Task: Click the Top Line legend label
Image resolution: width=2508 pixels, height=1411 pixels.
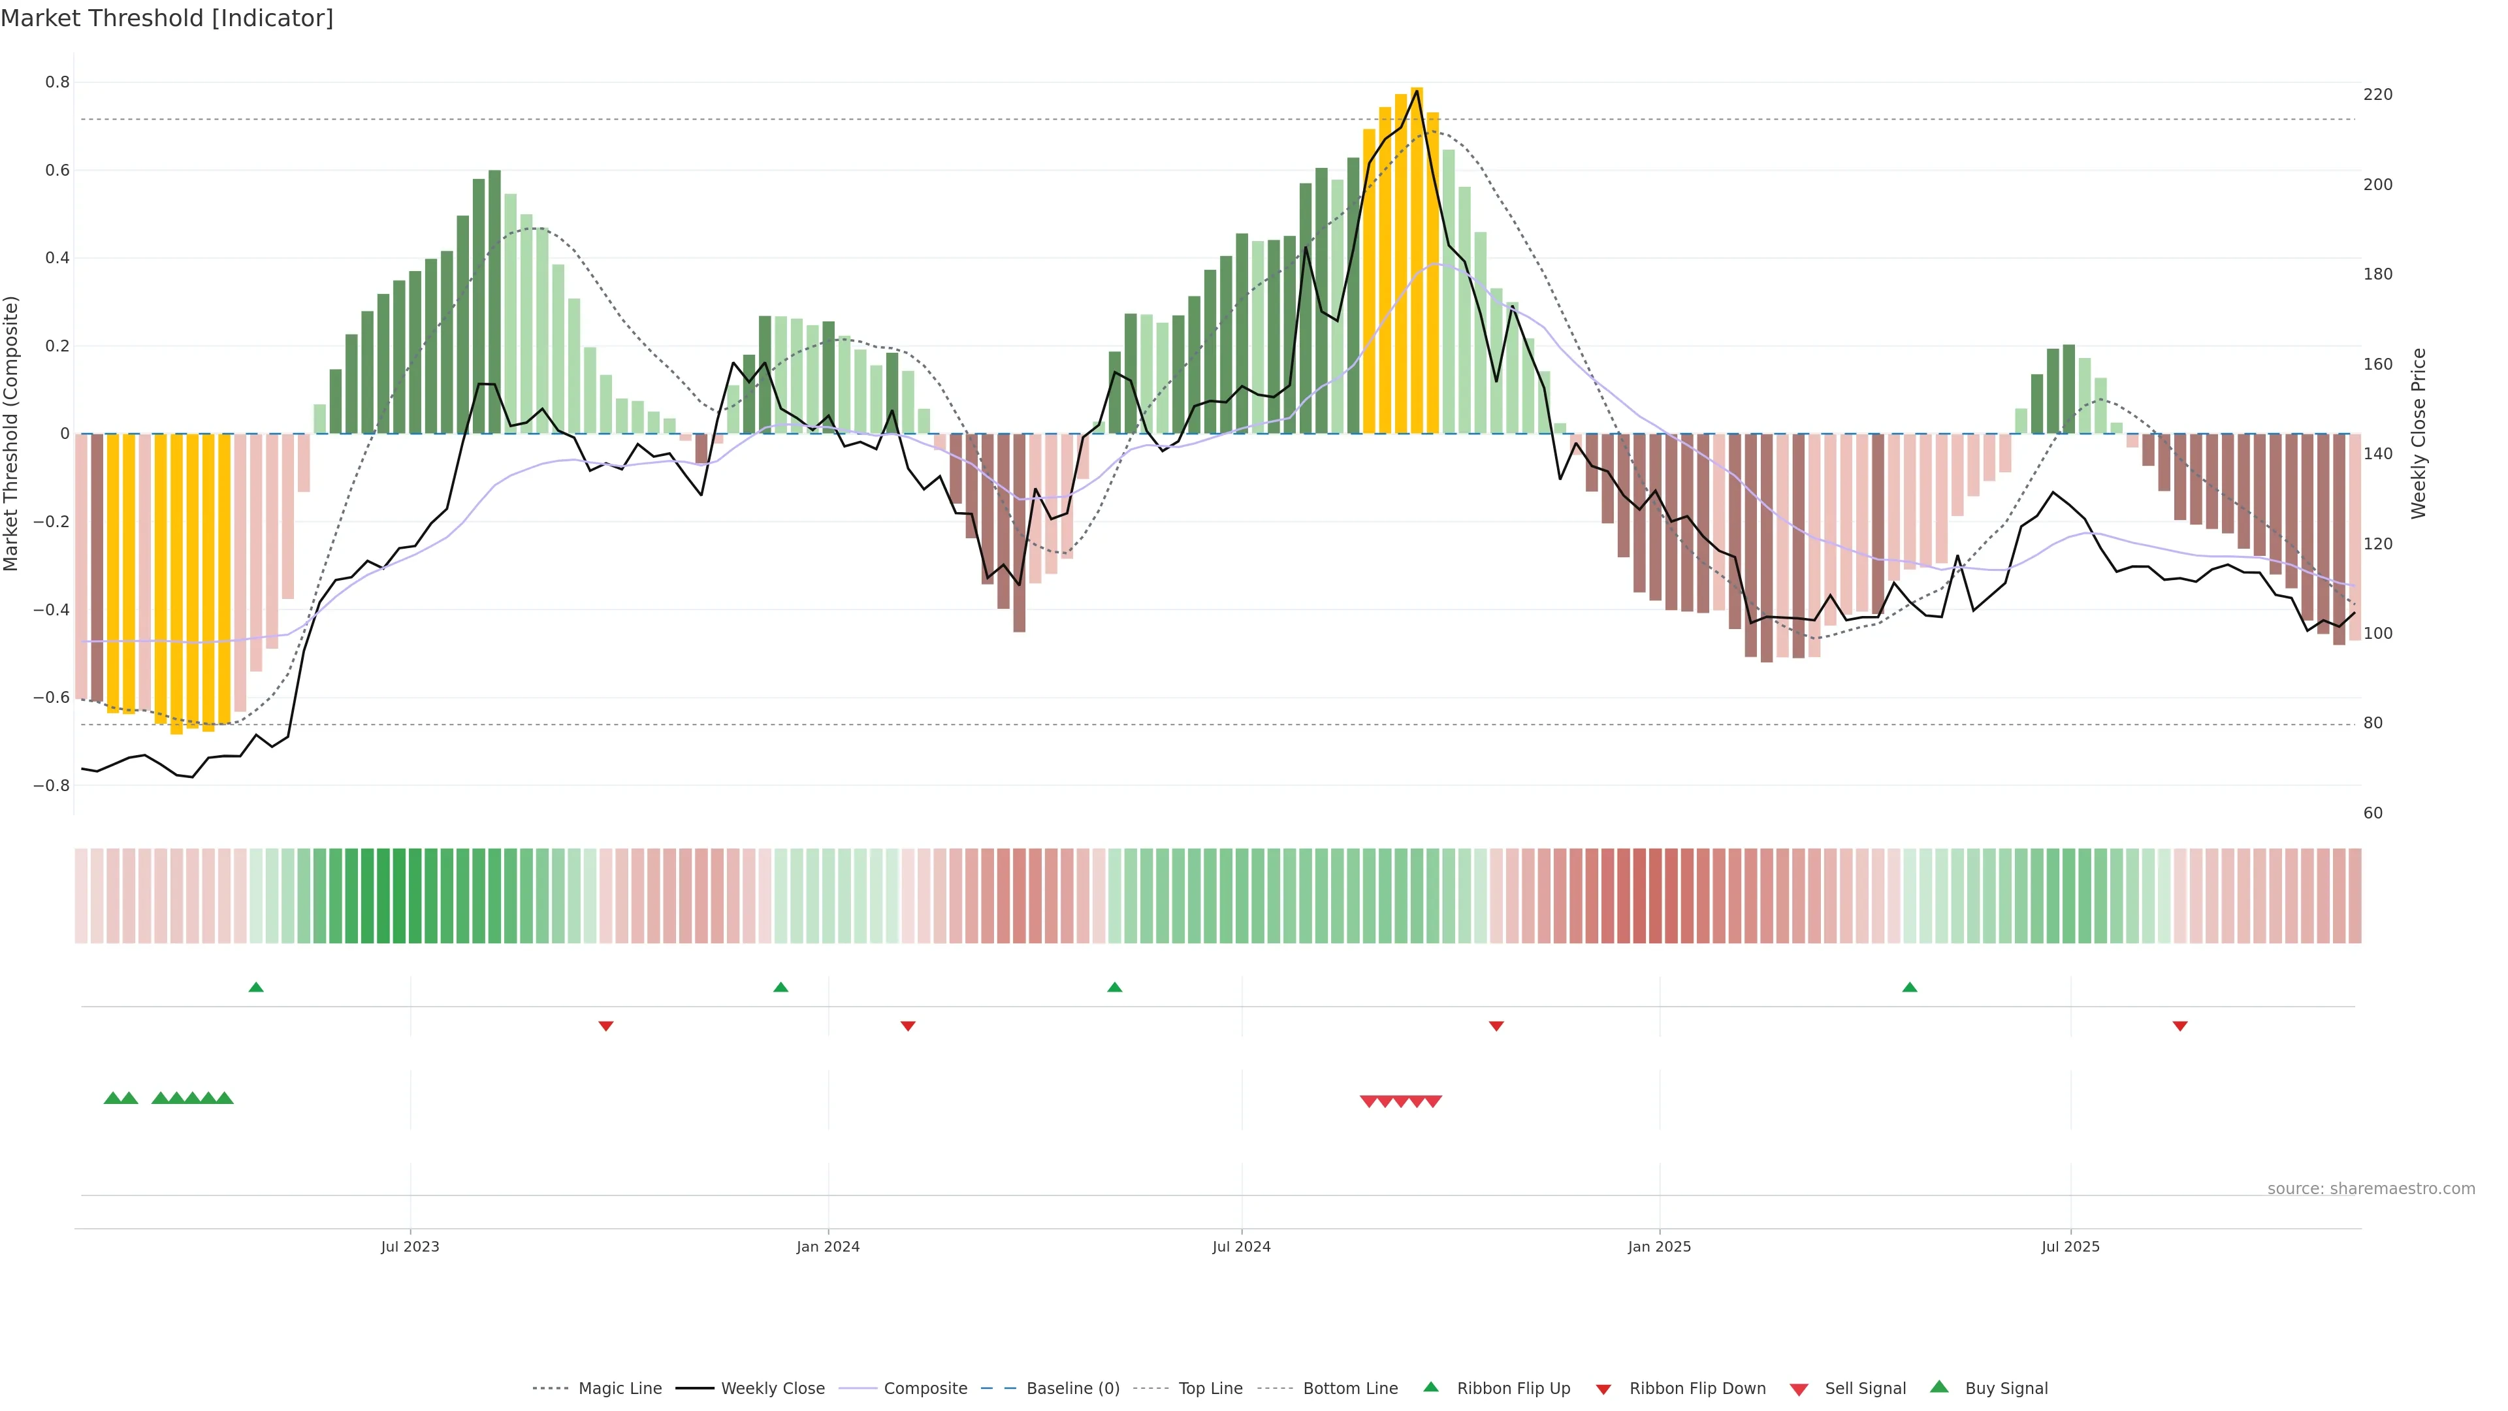Action: (1210, 1389)
